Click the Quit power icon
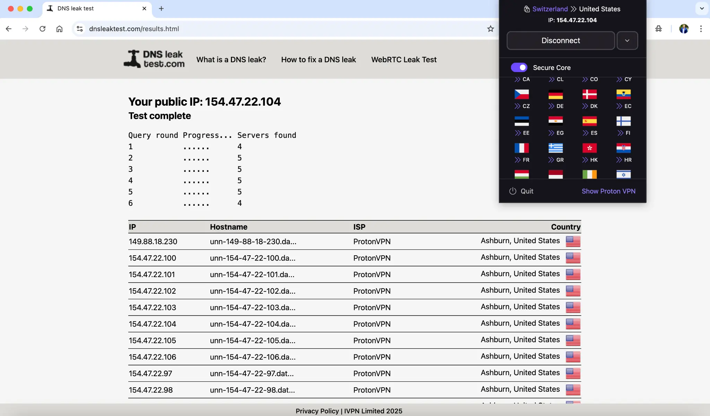 pos(512,191)
